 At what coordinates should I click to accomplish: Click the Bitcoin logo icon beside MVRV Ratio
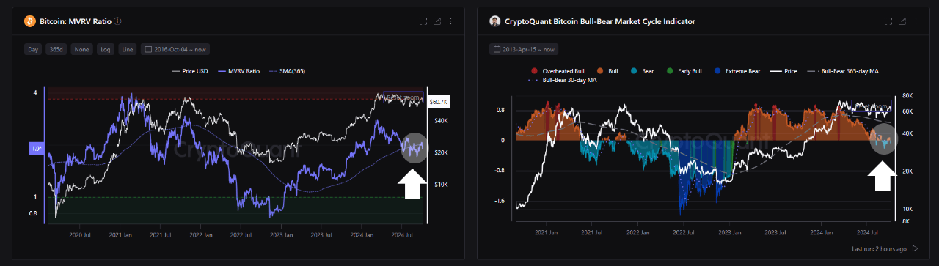30,21
